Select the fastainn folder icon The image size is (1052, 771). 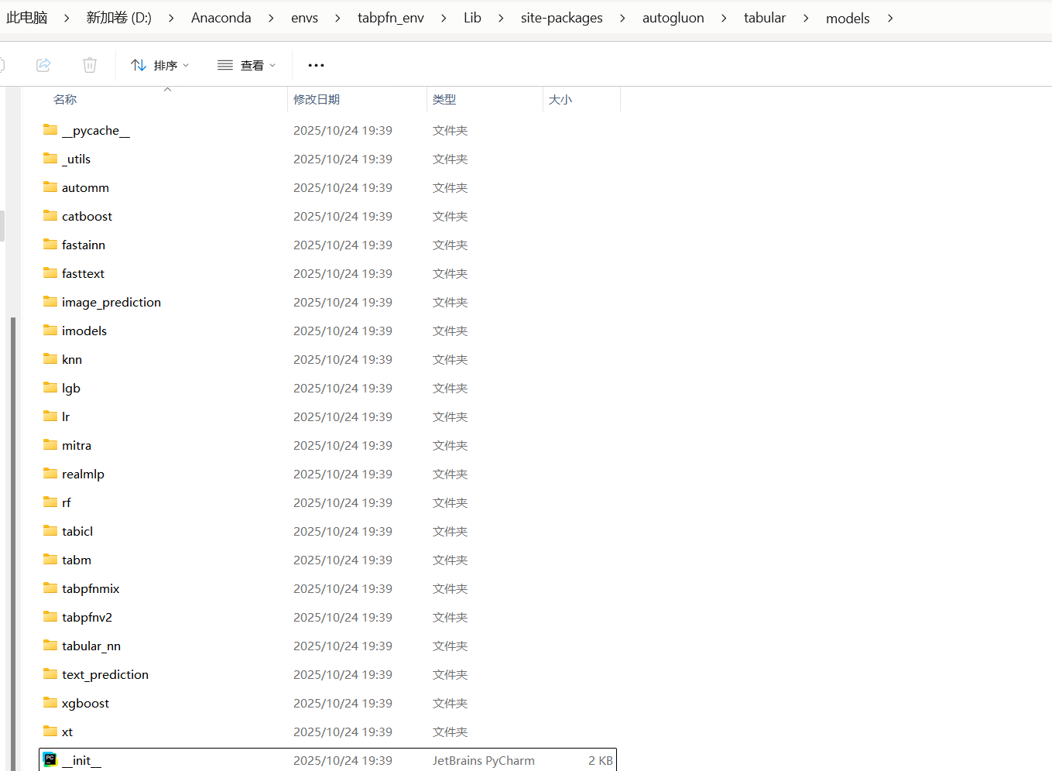[50, 244]
